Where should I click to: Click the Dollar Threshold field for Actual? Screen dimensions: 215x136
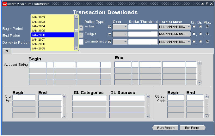[143, 26]
